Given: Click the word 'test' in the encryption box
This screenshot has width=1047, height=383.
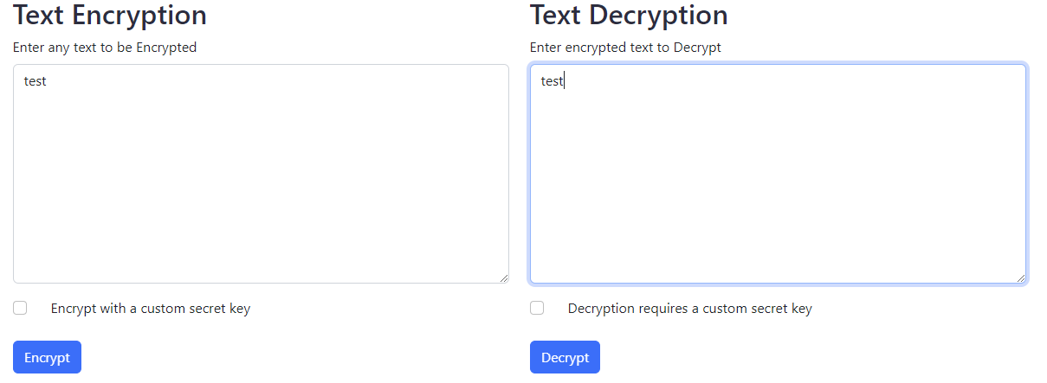Looking at the screenshot, I should point(35,81).
